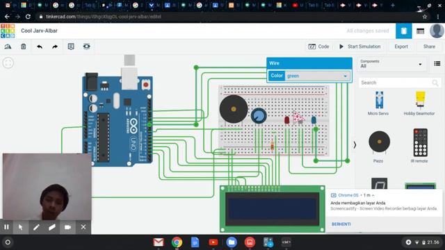The height and width of the screenshot is (250, 445).
Task: Select the Screencastify cursor tool
Action: pyautogui.click(x=20, y=227)
